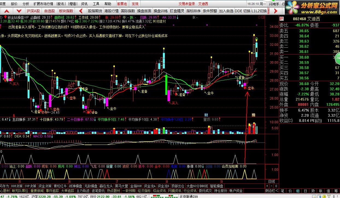Click the 股票池 menu item
The image size is (340, 198).
click(122, 4)
